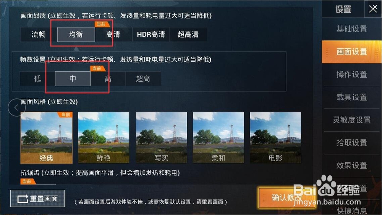Open the 基础设置 tab
Screen dimensions: 382x215
tap(351, 29)
